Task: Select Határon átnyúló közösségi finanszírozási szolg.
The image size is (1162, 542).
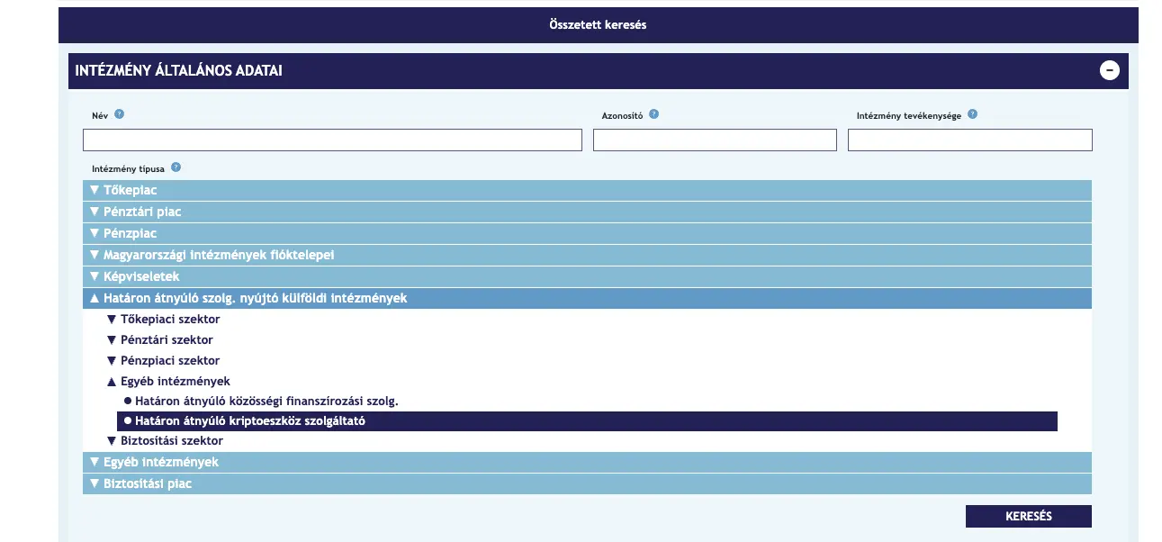Action: (x=266, y=402)
